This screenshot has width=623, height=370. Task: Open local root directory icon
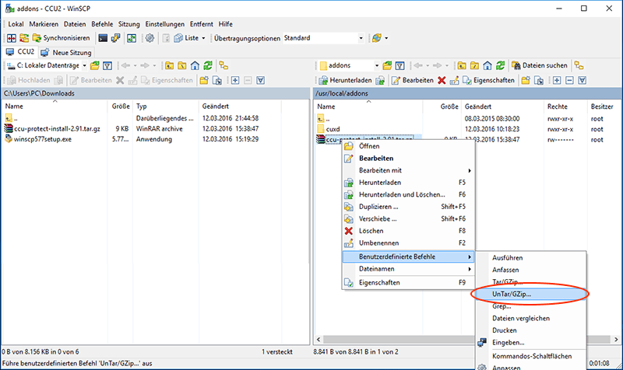point(182,65)
